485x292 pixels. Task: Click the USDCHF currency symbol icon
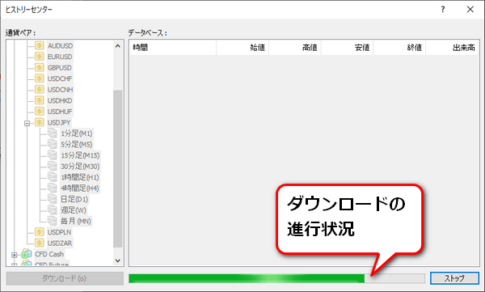click(40, 78)
